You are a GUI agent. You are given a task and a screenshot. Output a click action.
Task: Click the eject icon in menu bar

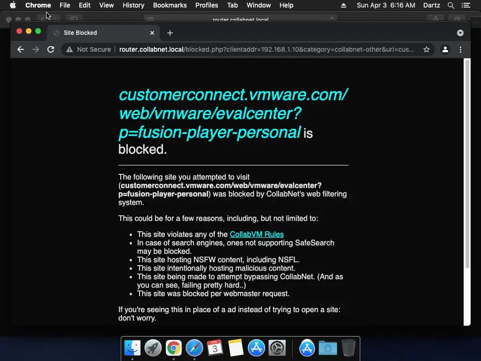343,5
